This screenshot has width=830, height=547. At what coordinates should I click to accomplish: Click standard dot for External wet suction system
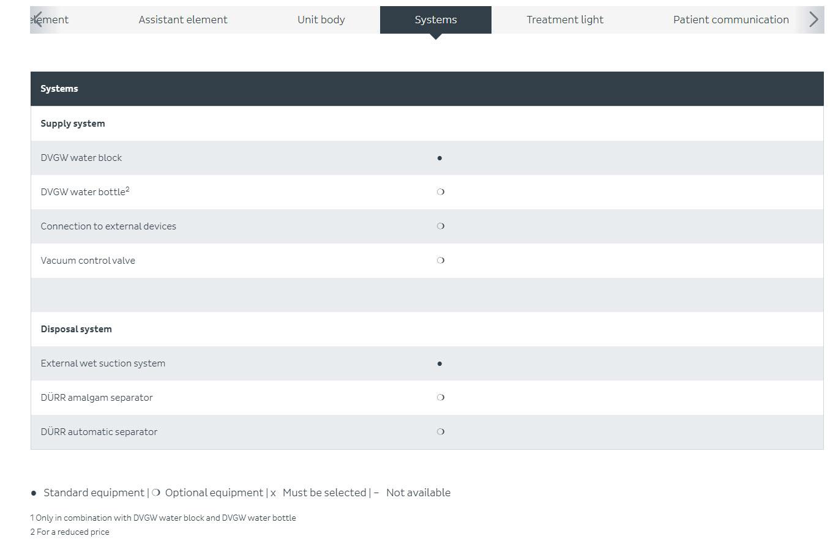tap(439, 363)
